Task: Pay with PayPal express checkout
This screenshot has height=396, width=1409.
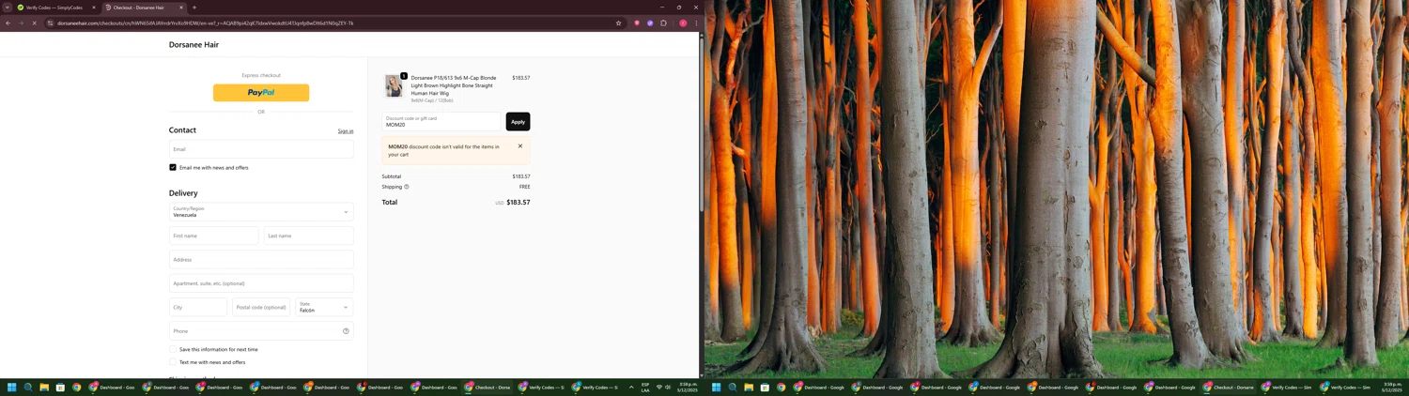Action: (x=261, y=93)
